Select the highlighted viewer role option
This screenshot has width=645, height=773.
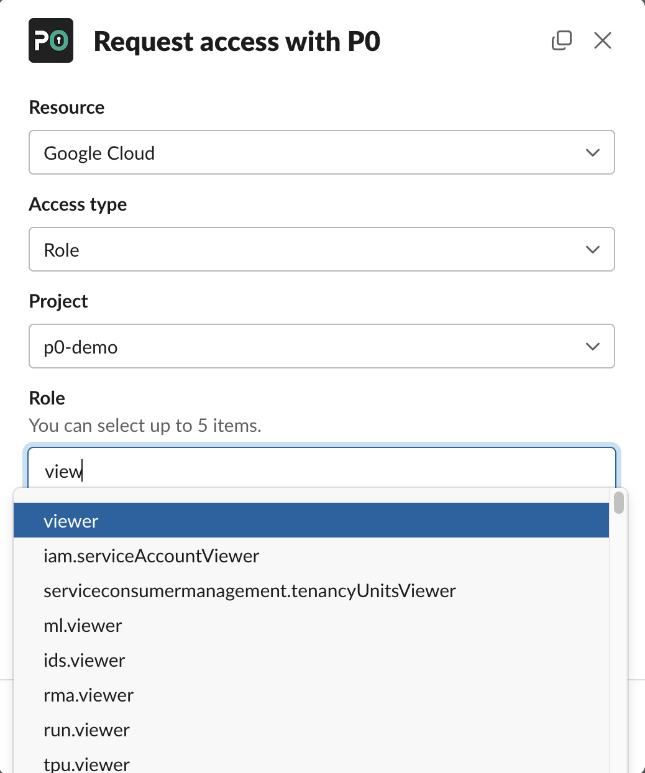tap(311, 521)
